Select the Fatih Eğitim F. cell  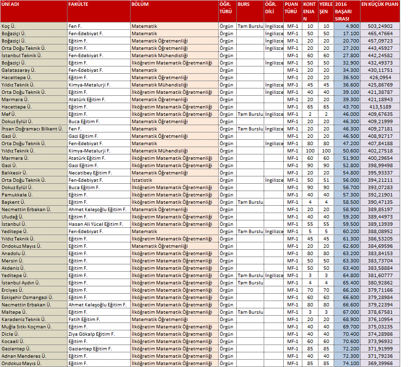(x=99, y=320)
